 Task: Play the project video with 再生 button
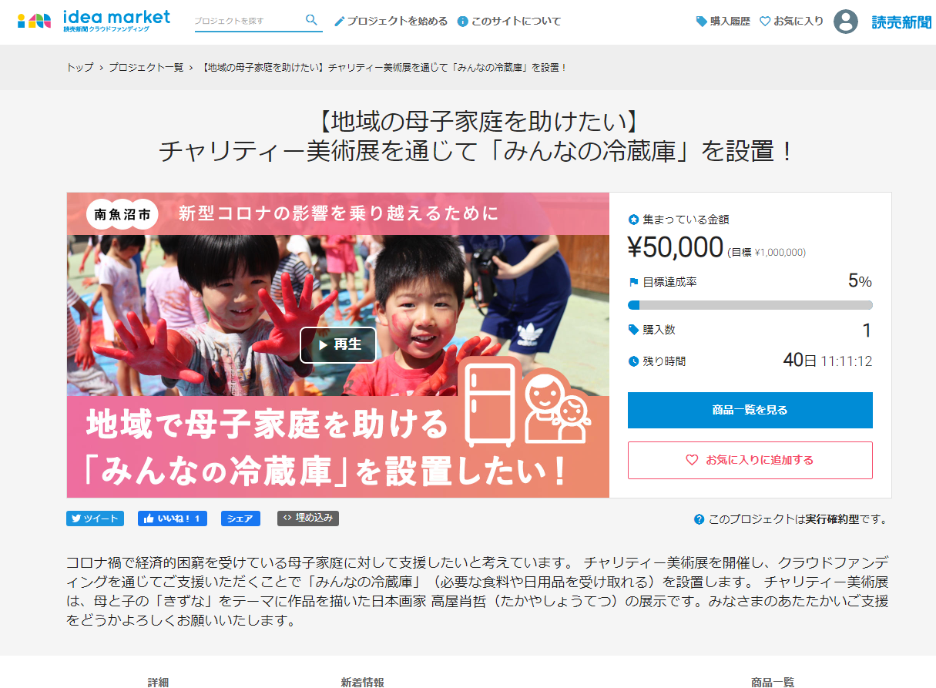pyautogui.click(x=338, y=345)
